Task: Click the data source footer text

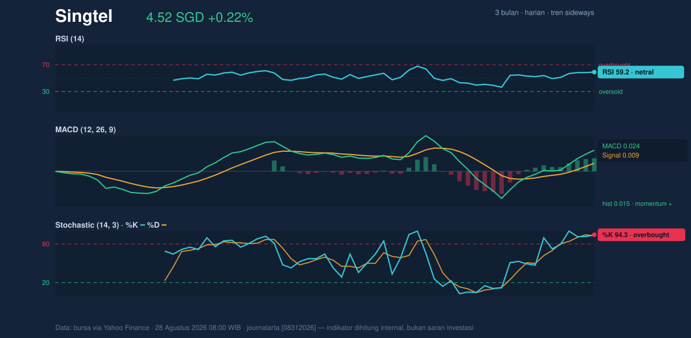Action: point(264,328)
